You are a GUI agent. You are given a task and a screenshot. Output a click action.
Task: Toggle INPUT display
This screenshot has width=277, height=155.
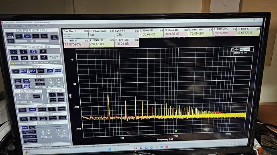point(33,71)
